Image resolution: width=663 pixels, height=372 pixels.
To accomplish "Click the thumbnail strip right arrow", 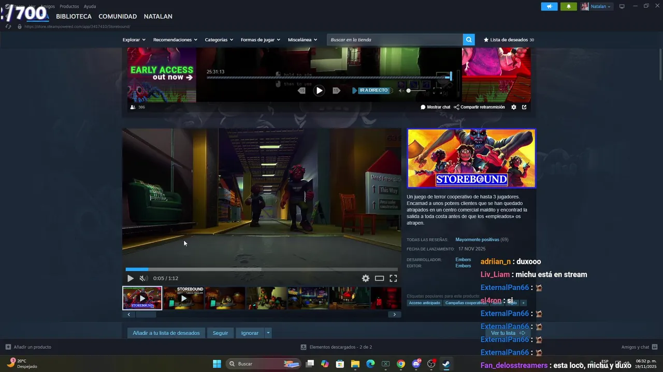I will pos(394,314).
